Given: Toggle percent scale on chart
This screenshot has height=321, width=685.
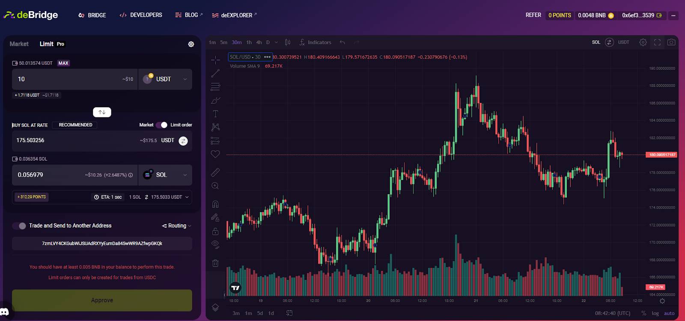Looking at the screenshot, I should point(643,313).
